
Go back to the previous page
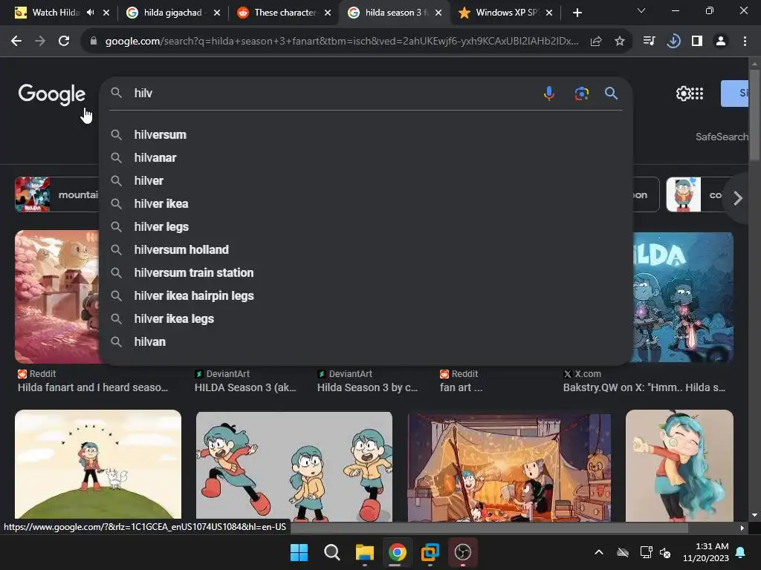[16, 42]
